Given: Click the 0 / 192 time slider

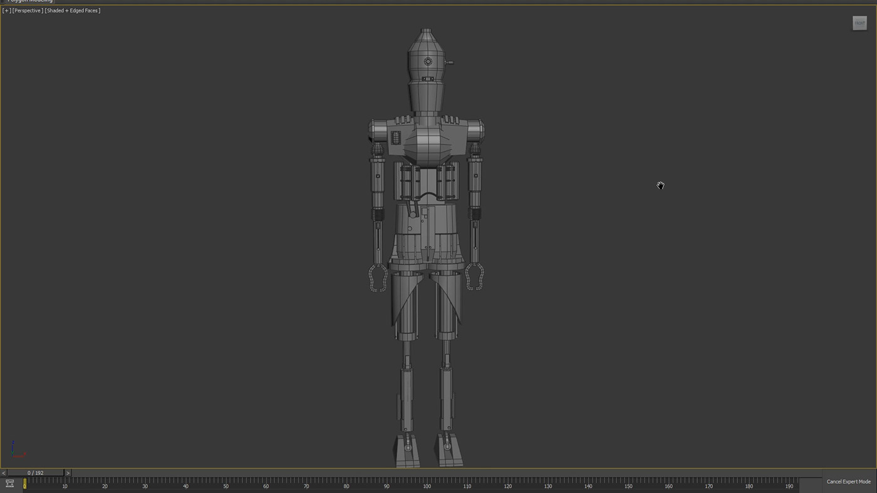Looking at the screenshot, I should coord(35,473).
